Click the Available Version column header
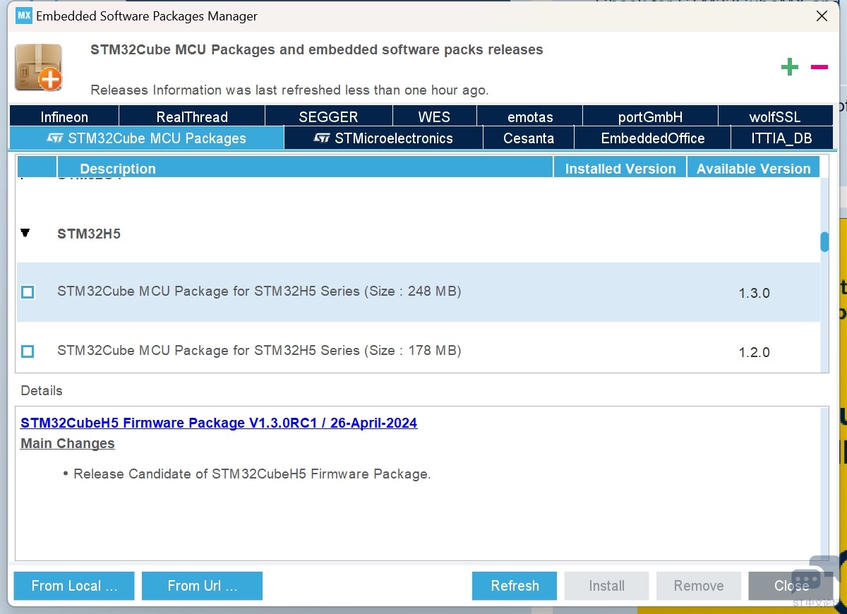 (753, 168)
